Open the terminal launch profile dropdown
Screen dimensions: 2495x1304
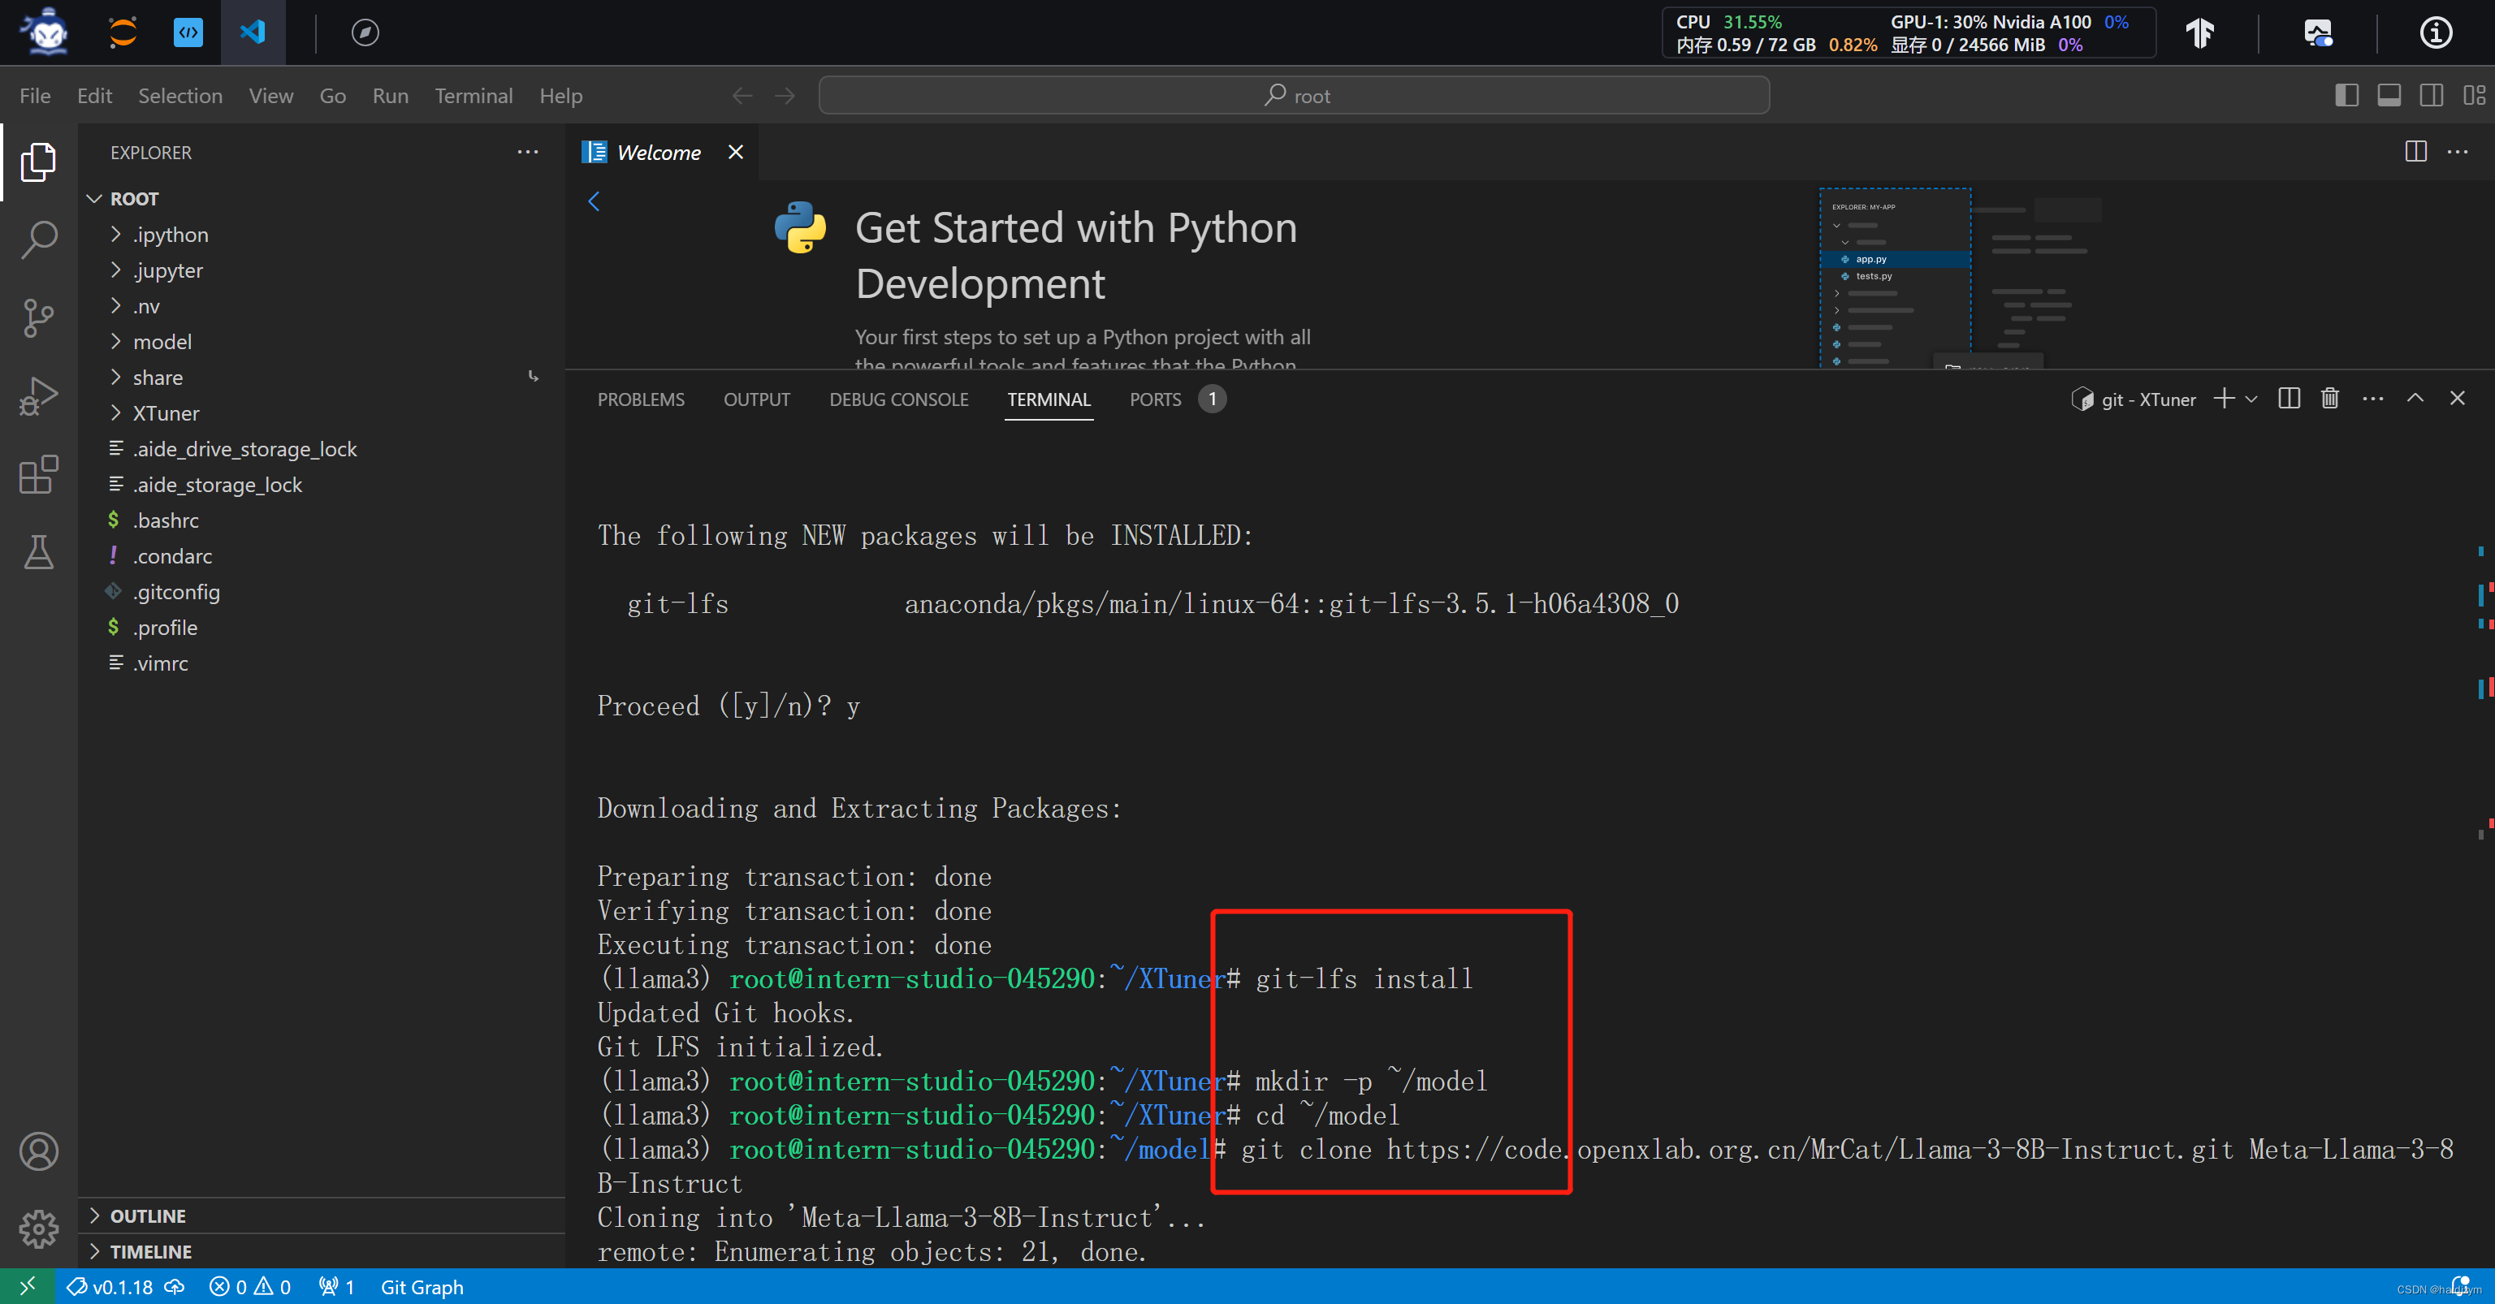point(2252,399)
